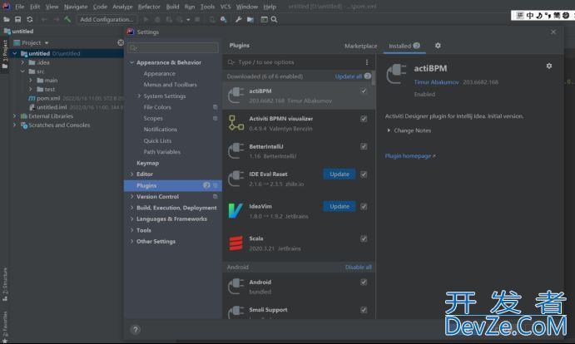Viewport: 575px width, 344px height.
Task: Open the Project tool window side tab
Action: [4, 54]
